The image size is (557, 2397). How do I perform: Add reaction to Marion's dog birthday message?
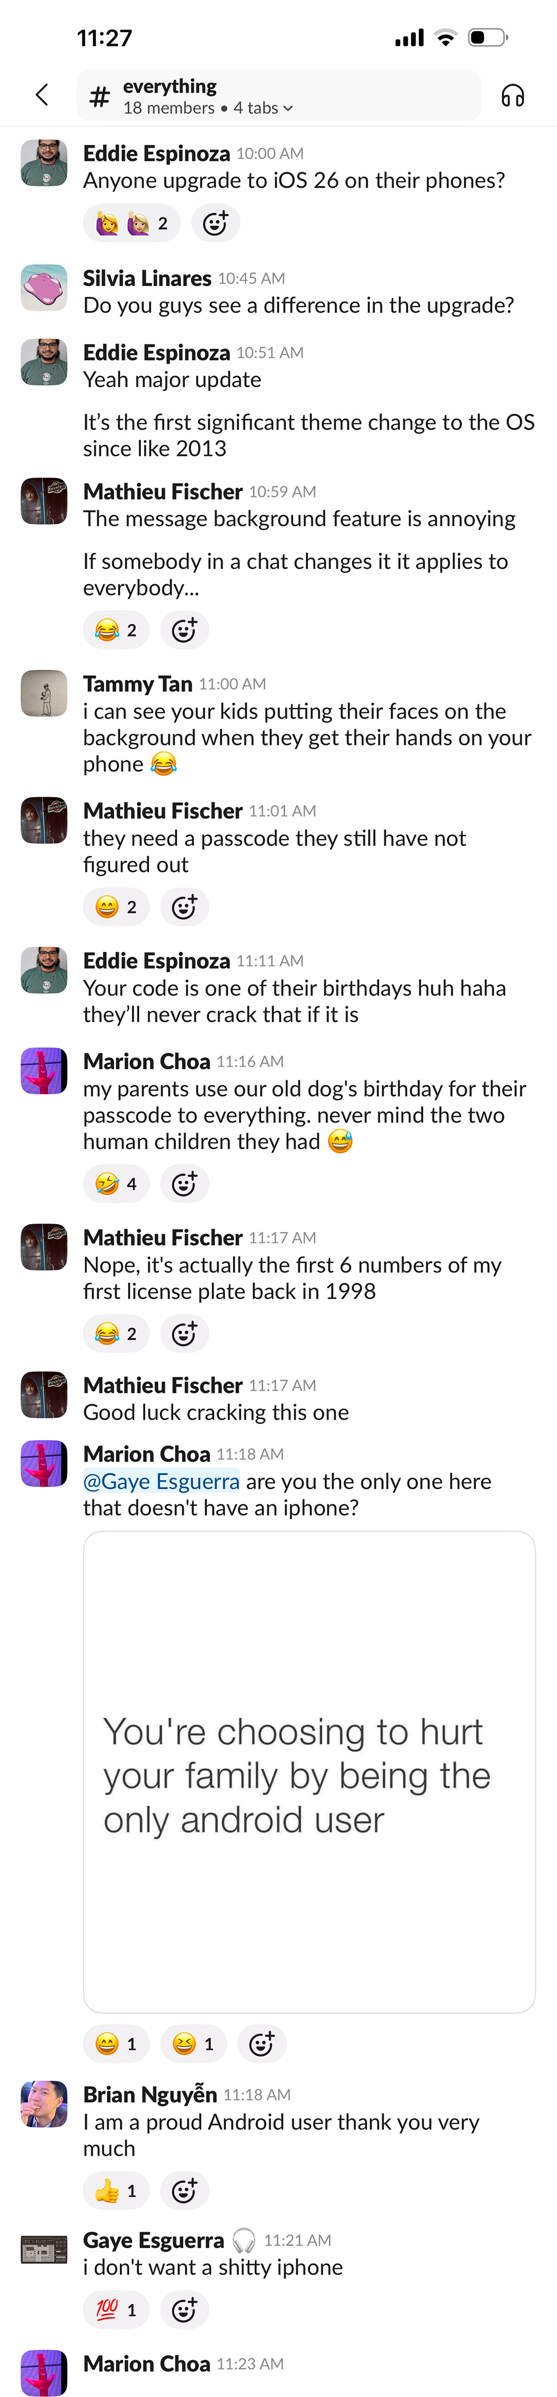pyautogui.click(x=184, y=1183)
